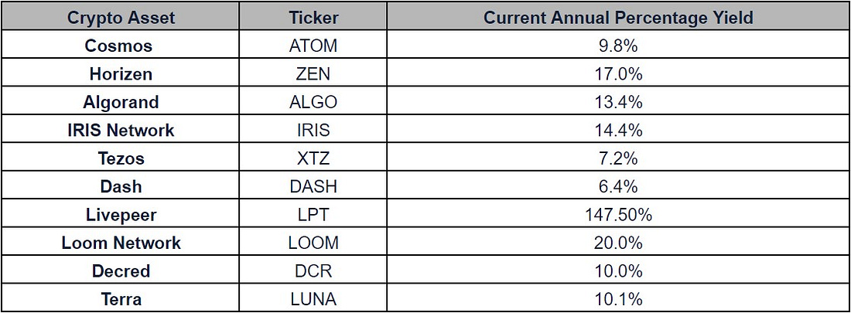851x313 pixels.
Task: Select the 17.0% yield cell
Action: 618,73
